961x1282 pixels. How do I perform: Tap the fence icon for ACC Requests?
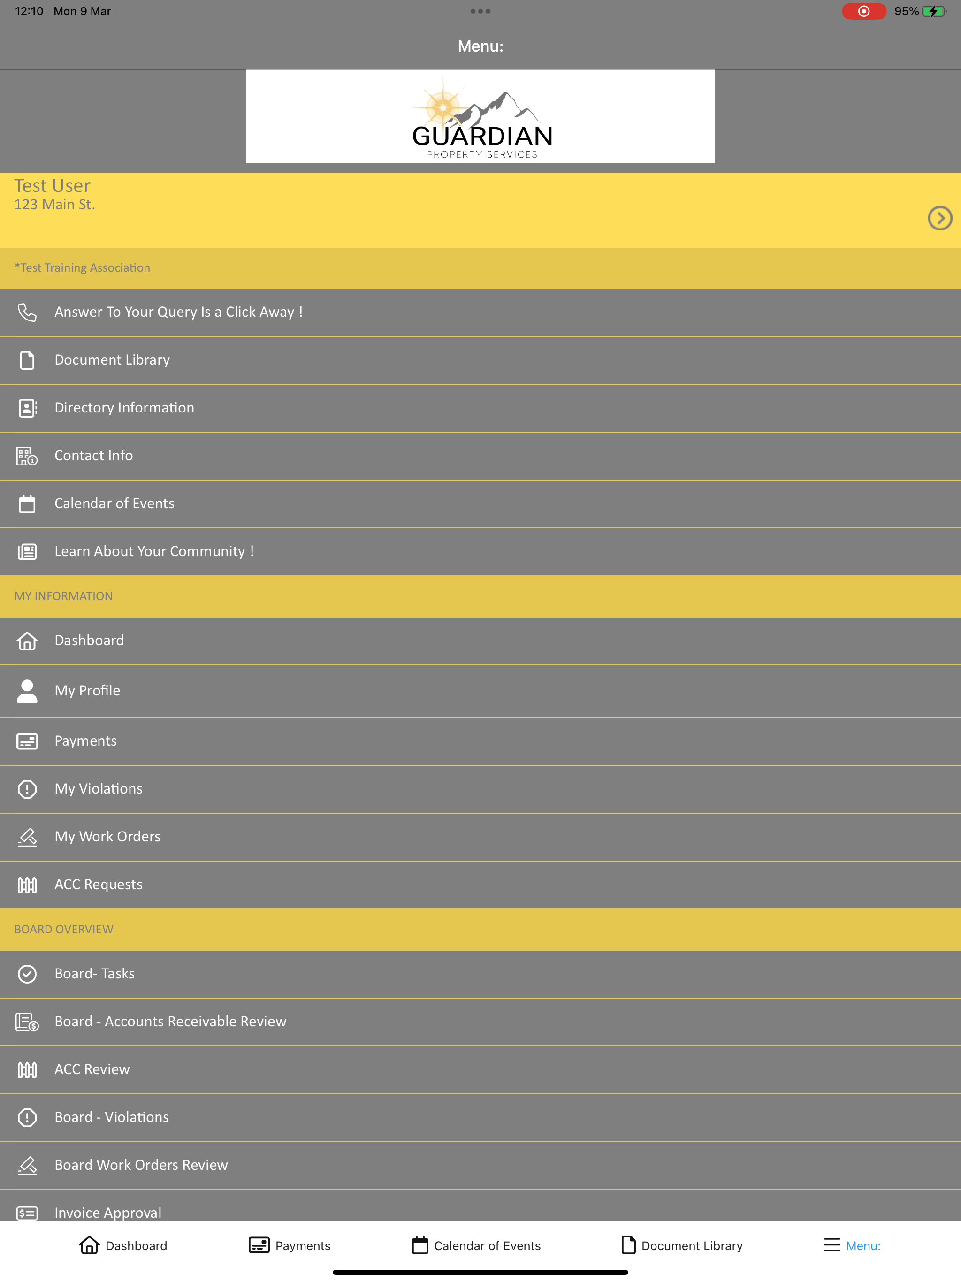tap(27, 885)
